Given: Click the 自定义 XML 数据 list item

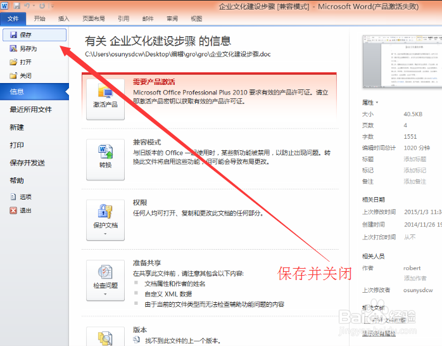Looking at the screenshot, I should pyautogui.click(x=168, y=294).
